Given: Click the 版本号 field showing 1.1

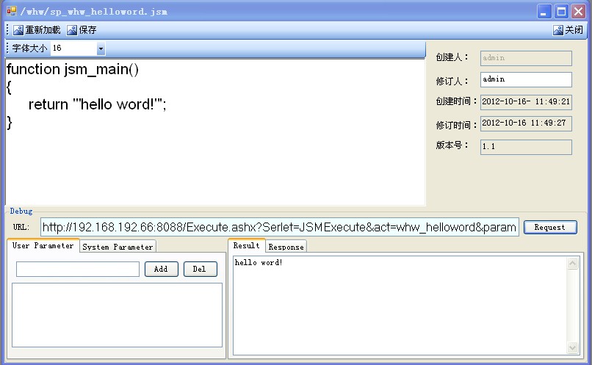Looking at the screenshot, I should 526,147.
